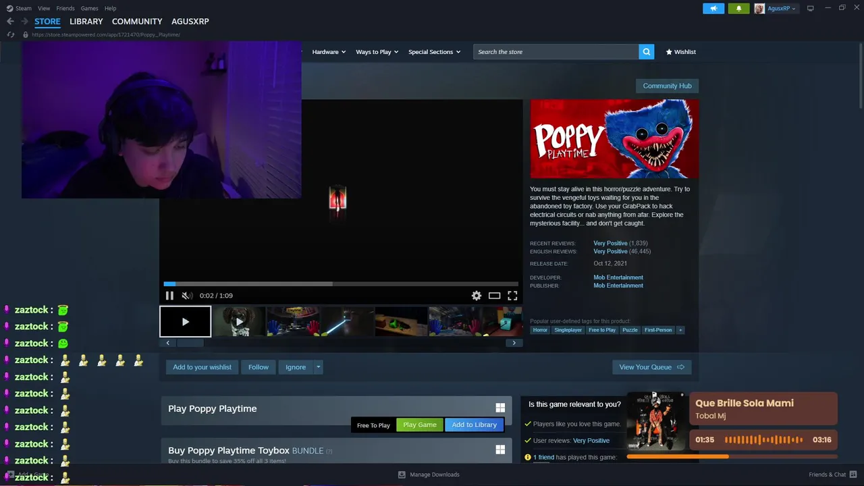Viewport: 864px width, 486px height.
Task: Expand the Ways to Play dropdown
Action: [x=377, y=52]
